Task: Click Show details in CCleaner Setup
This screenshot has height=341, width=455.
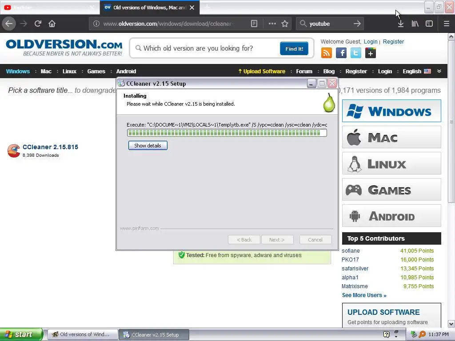Action: click(148, 146)
